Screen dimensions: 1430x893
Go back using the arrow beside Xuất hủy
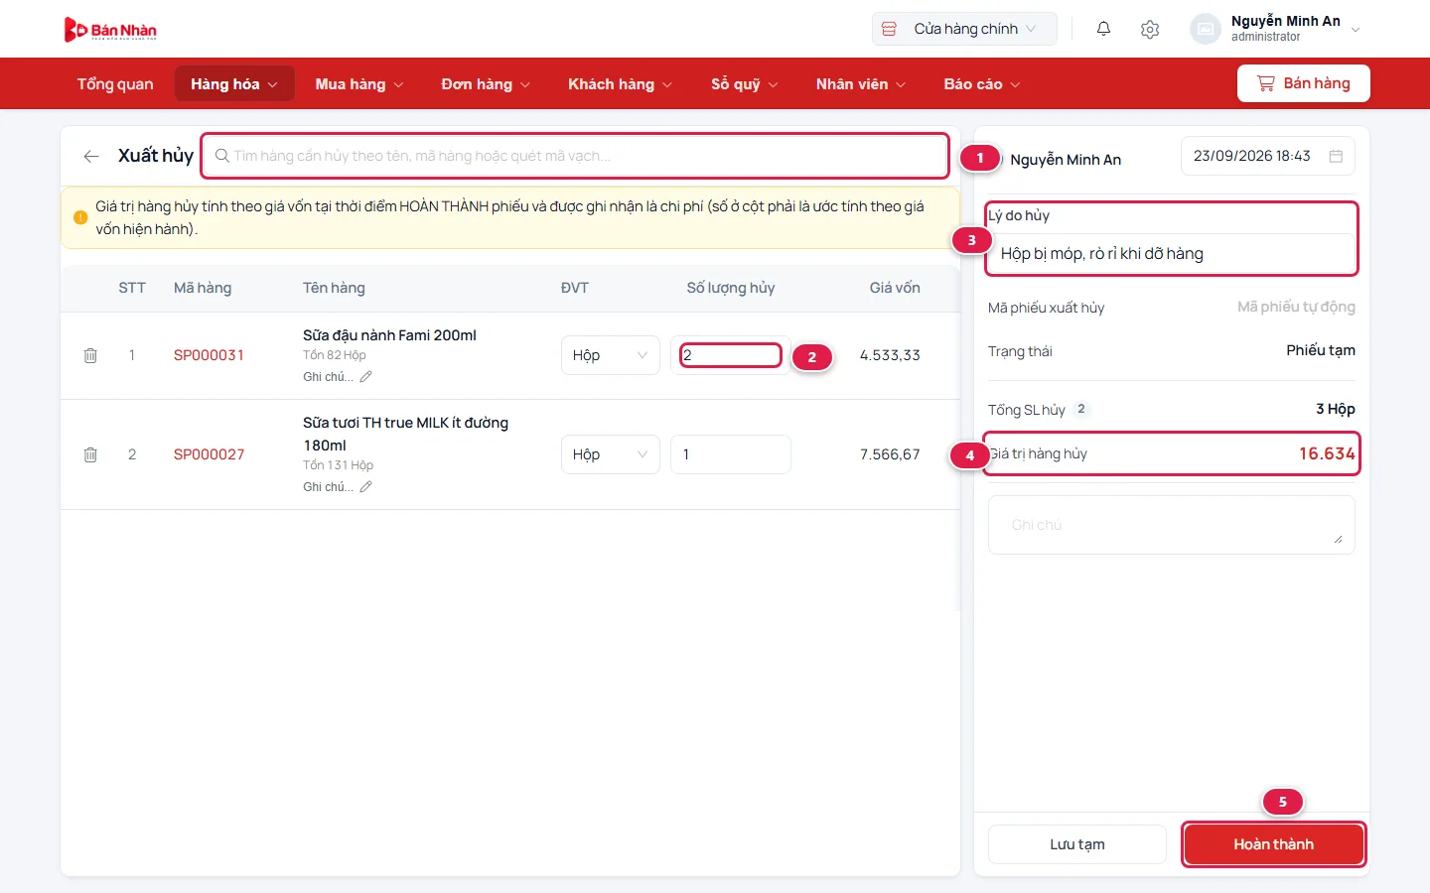(91, 156)
